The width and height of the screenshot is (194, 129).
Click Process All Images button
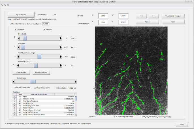click(x=173, y=16)
